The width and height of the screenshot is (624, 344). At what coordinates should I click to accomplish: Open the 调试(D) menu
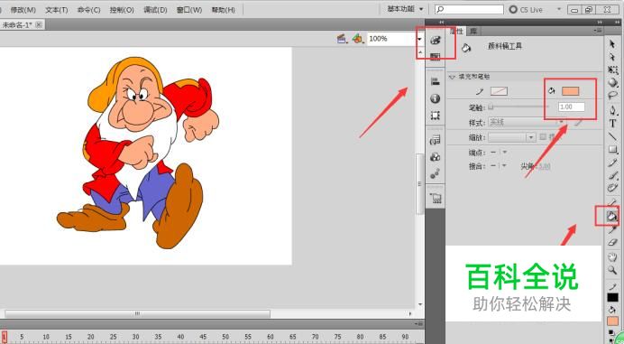[x=155, y=10]
